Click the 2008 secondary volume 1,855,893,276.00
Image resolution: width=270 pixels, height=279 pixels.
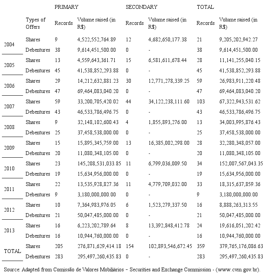coord(167,122)
